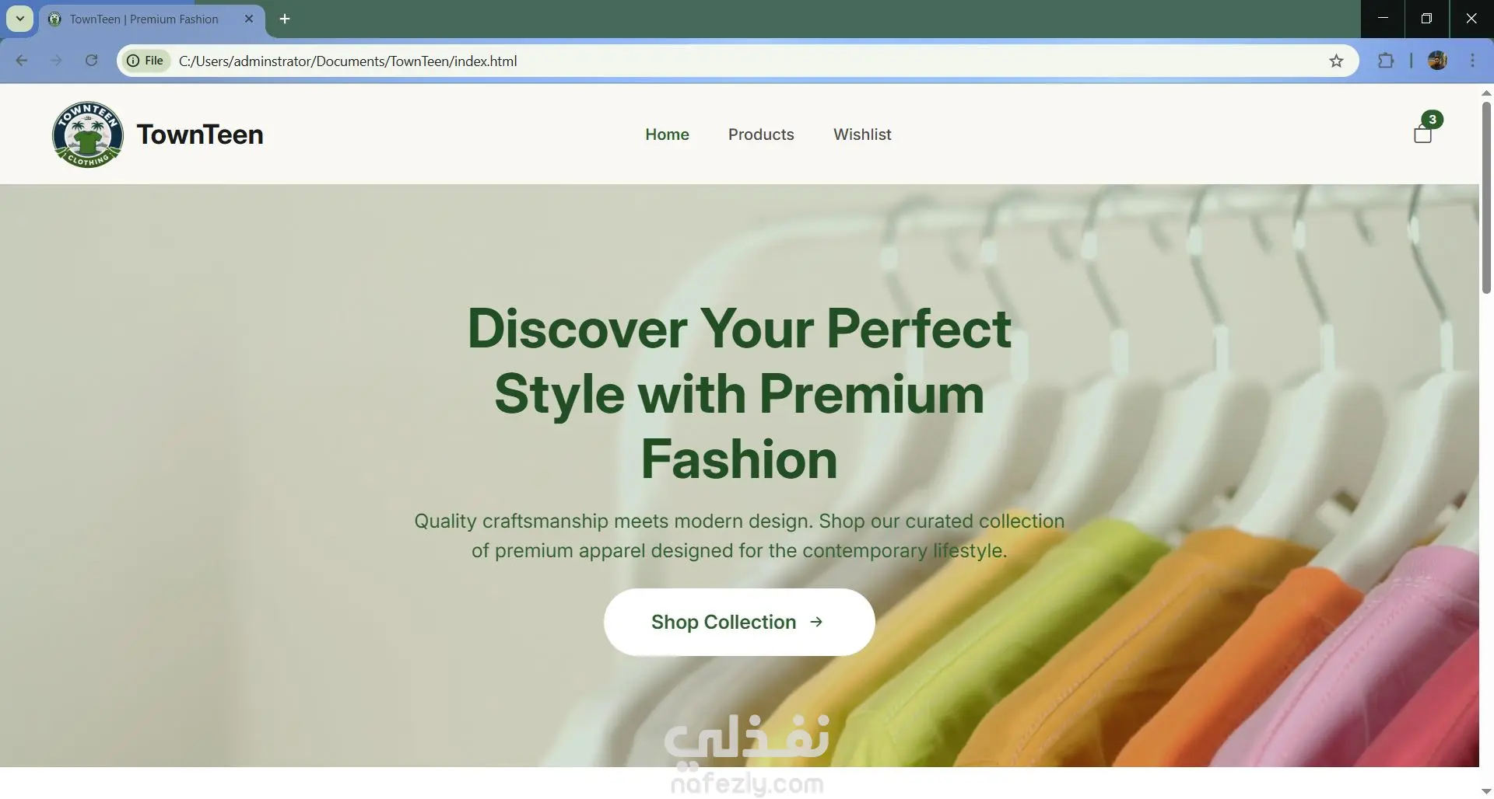Bookmark this page with the star icon
1494x799 pixels.
[x=1336, y=61]
